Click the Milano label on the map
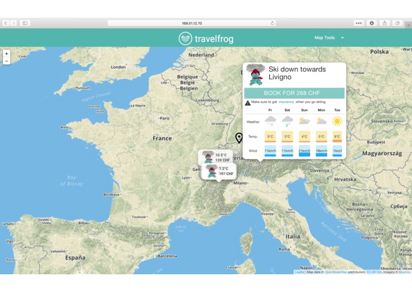Image resolution: width=412 pixels, height=292 pixels. pyautogui.click(x=240, y=183)
